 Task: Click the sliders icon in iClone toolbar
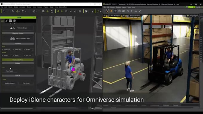pyautogui.click(x=80, y=11)
